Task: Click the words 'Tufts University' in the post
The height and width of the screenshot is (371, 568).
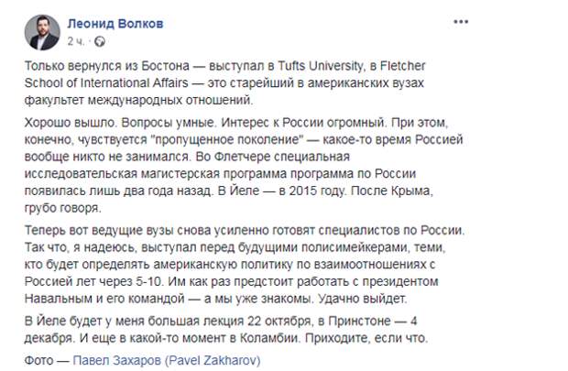Action: tap(320, 66)
